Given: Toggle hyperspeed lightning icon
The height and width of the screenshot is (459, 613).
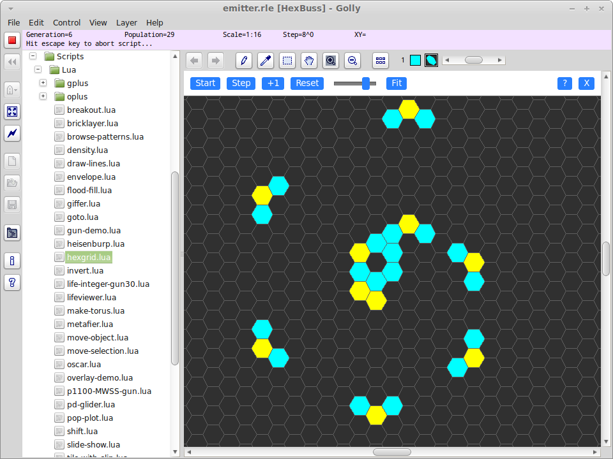Looking at the screenshot, I should (12, 133).
